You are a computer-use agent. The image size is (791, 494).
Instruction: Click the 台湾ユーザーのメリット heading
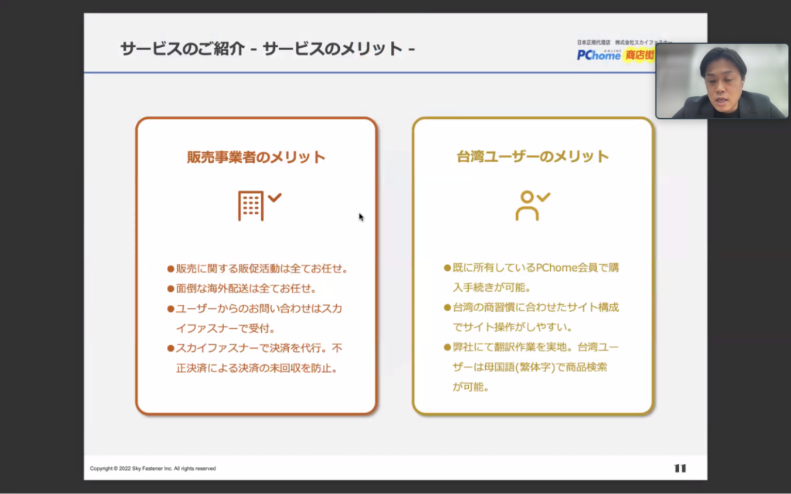pyautogui.click(x=532, y=157)
